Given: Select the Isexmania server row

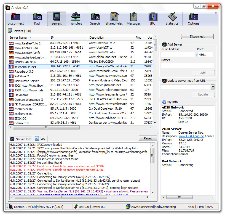Looking at the screenshot, I should coord(80,95).
